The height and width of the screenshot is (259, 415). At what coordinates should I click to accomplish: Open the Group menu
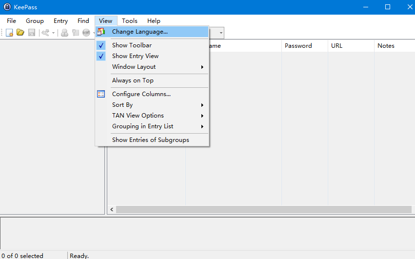coord(35,20)
